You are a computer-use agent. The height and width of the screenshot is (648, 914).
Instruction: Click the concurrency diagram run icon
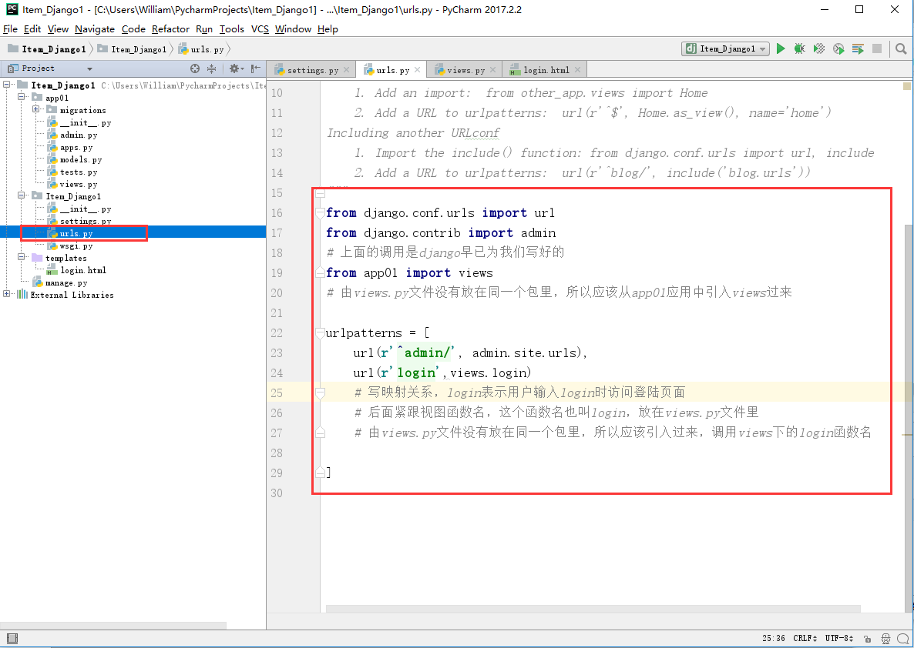tap(858, 49)
